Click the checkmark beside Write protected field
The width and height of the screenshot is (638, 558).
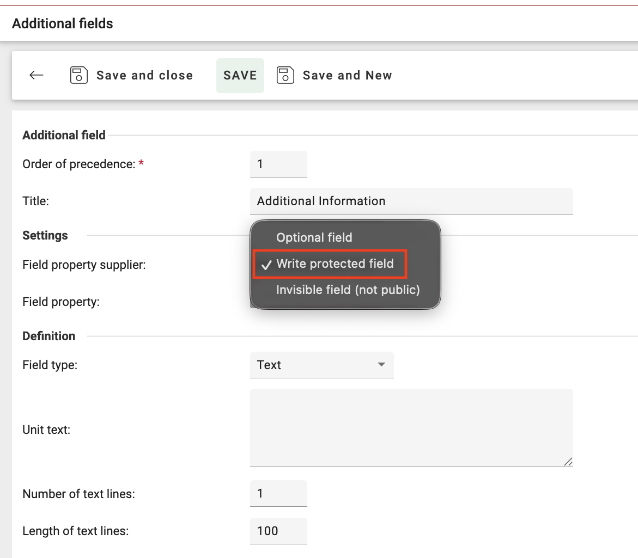click(266, 265)
